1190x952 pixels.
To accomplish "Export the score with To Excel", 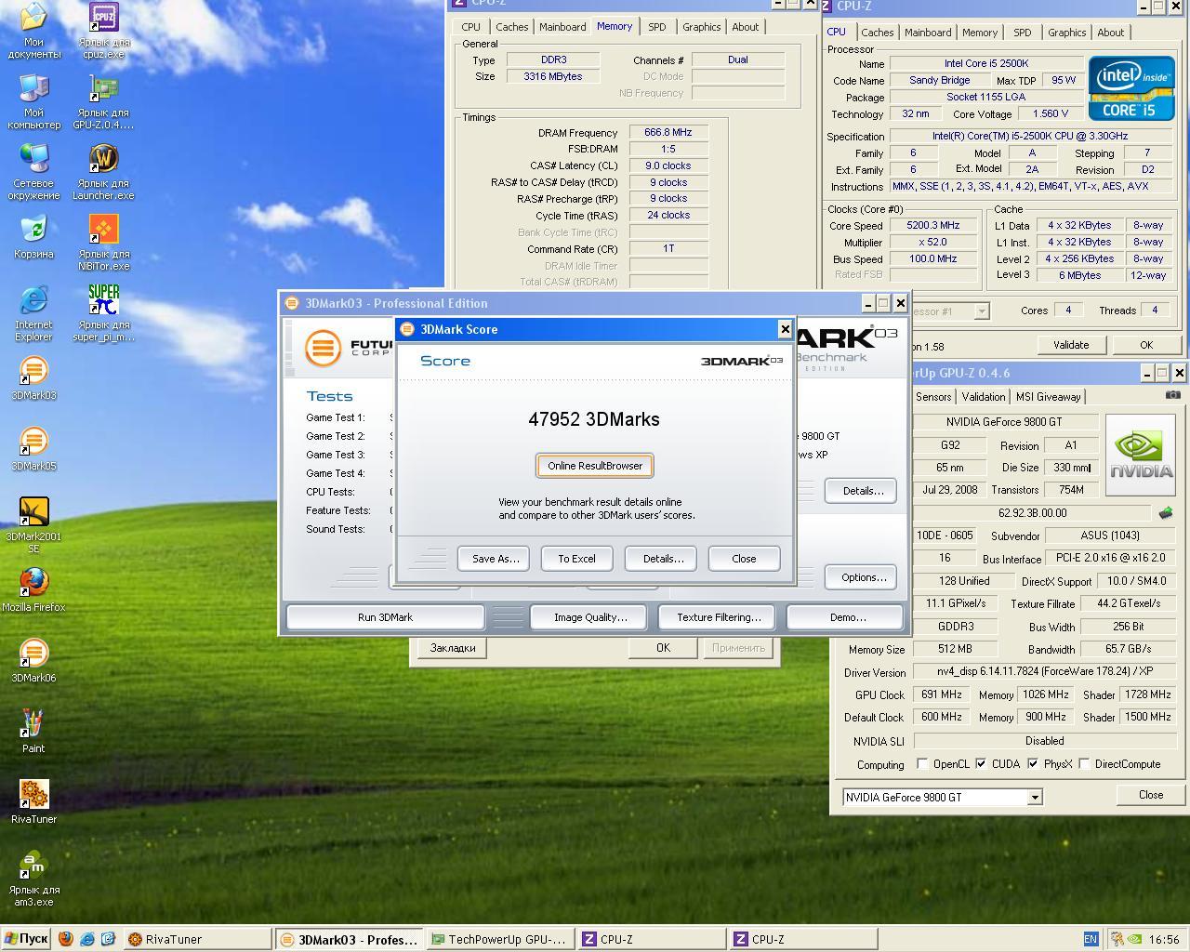I will click(576, 559).
